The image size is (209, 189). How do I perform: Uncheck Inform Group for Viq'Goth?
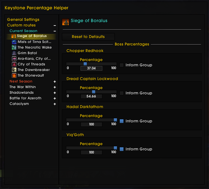[122, 149]
